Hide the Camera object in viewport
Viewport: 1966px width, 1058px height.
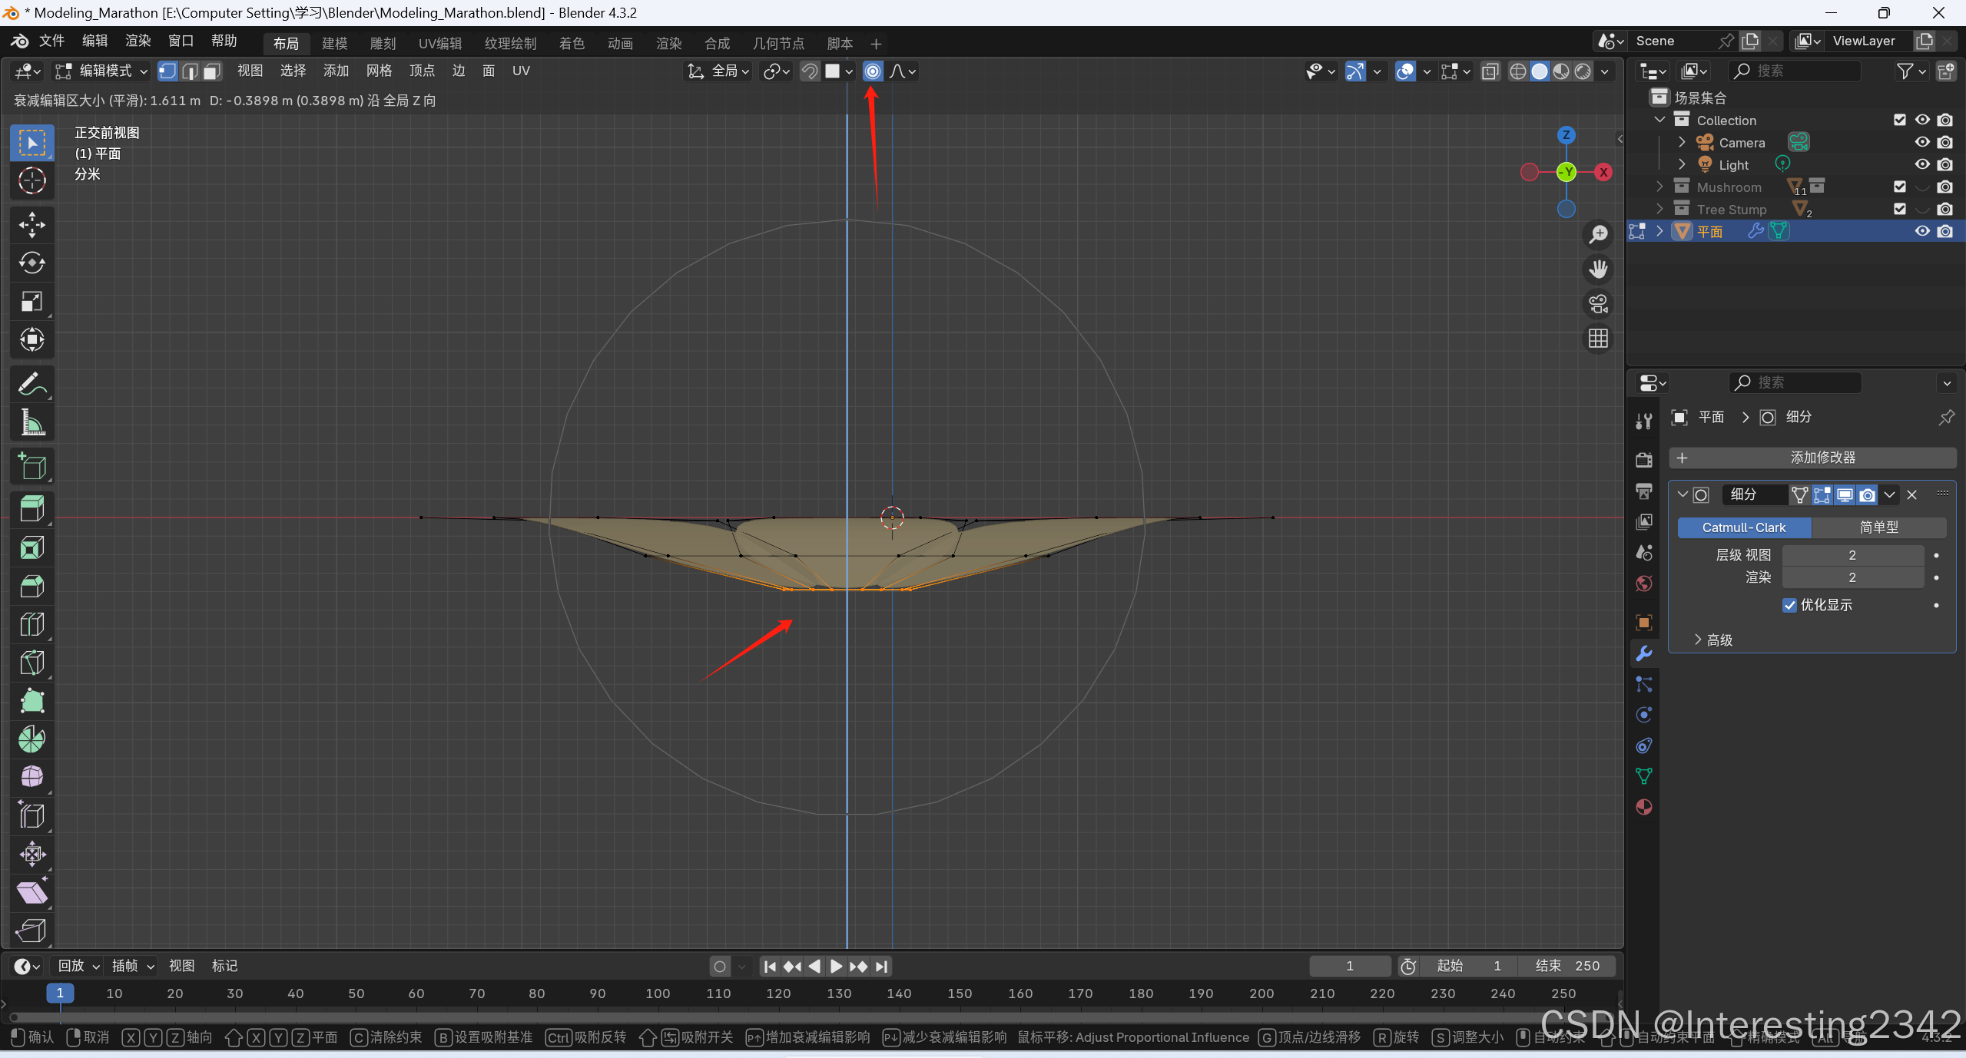click(x=1921, y=142)
